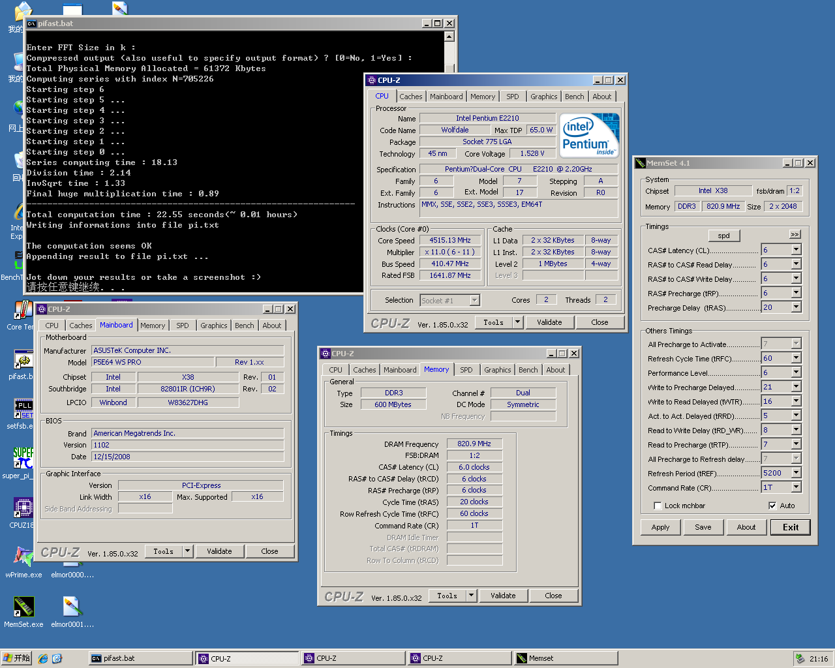Click the CPU-Z Mainboard window title icon
835x668 pixels.
point(42,309)
